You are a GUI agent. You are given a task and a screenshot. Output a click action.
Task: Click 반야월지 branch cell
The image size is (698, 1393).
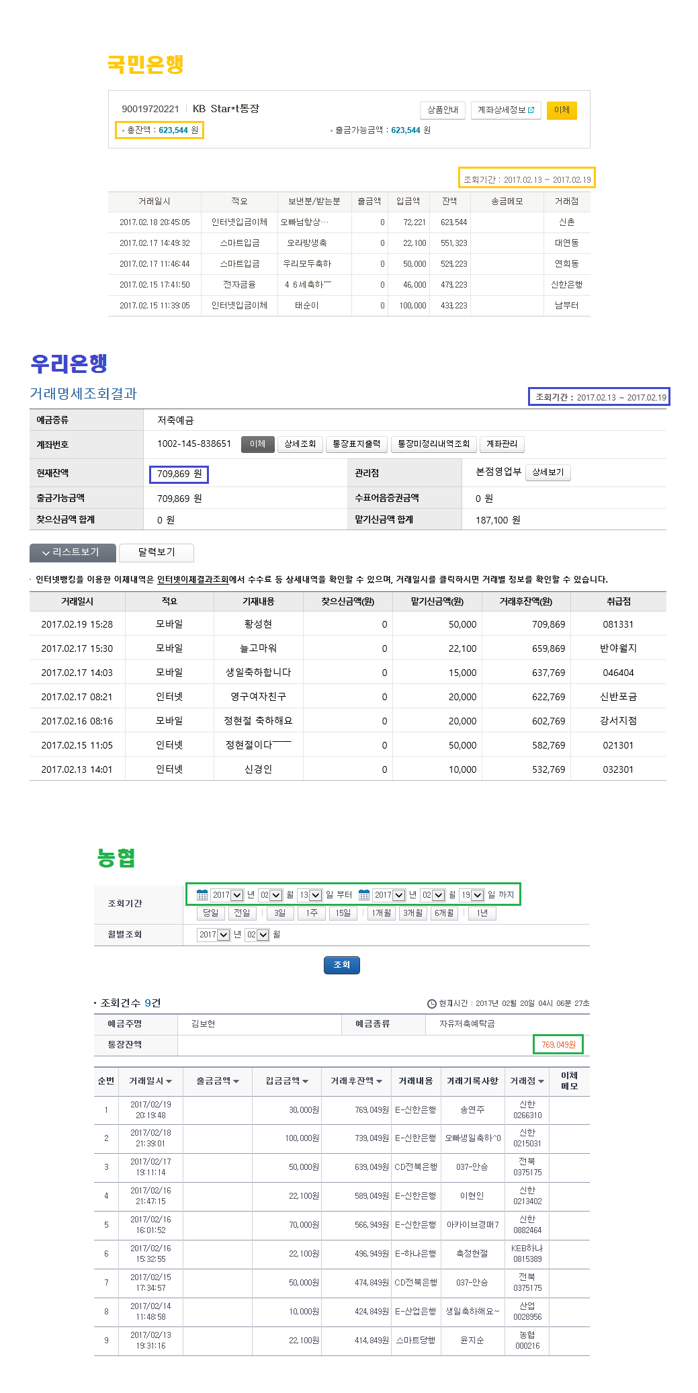click(x=618, y=648)
